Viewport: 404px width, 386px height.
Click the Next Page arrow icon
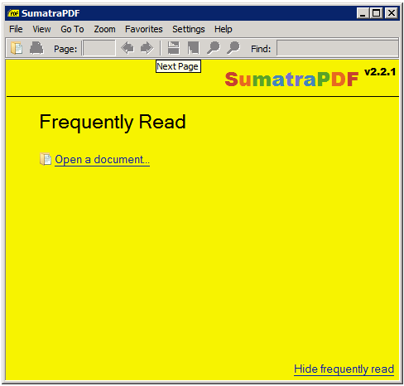click(x=147, y=48)
